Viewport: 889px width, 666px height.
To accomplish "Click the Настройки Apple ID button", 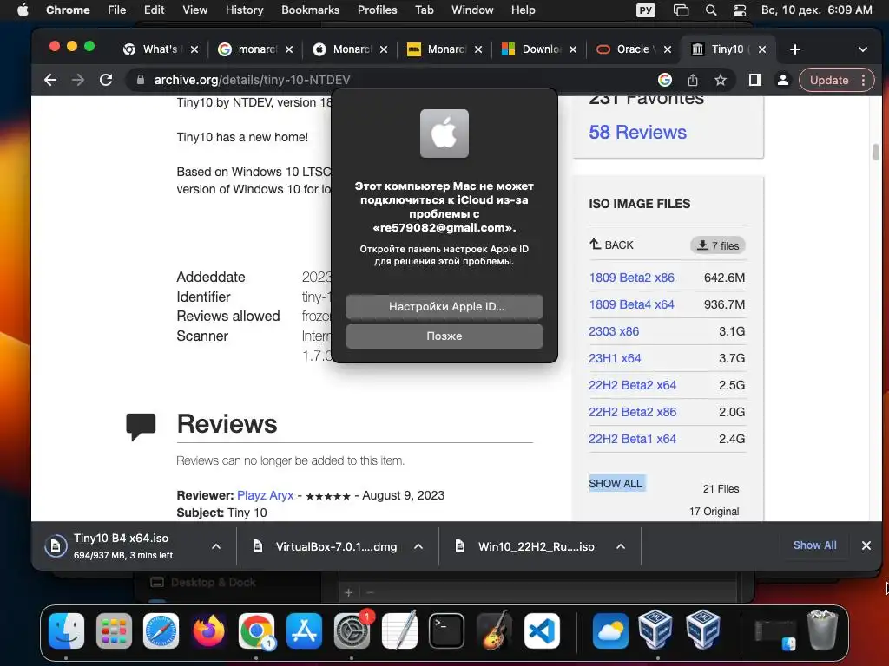I will (x=444, y=307).
